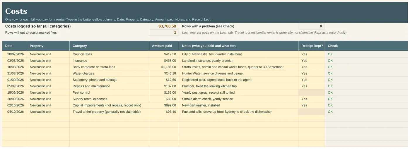Select the amount cell $89.00
This screenshot has height=149, width=410.
coord(164,99)
